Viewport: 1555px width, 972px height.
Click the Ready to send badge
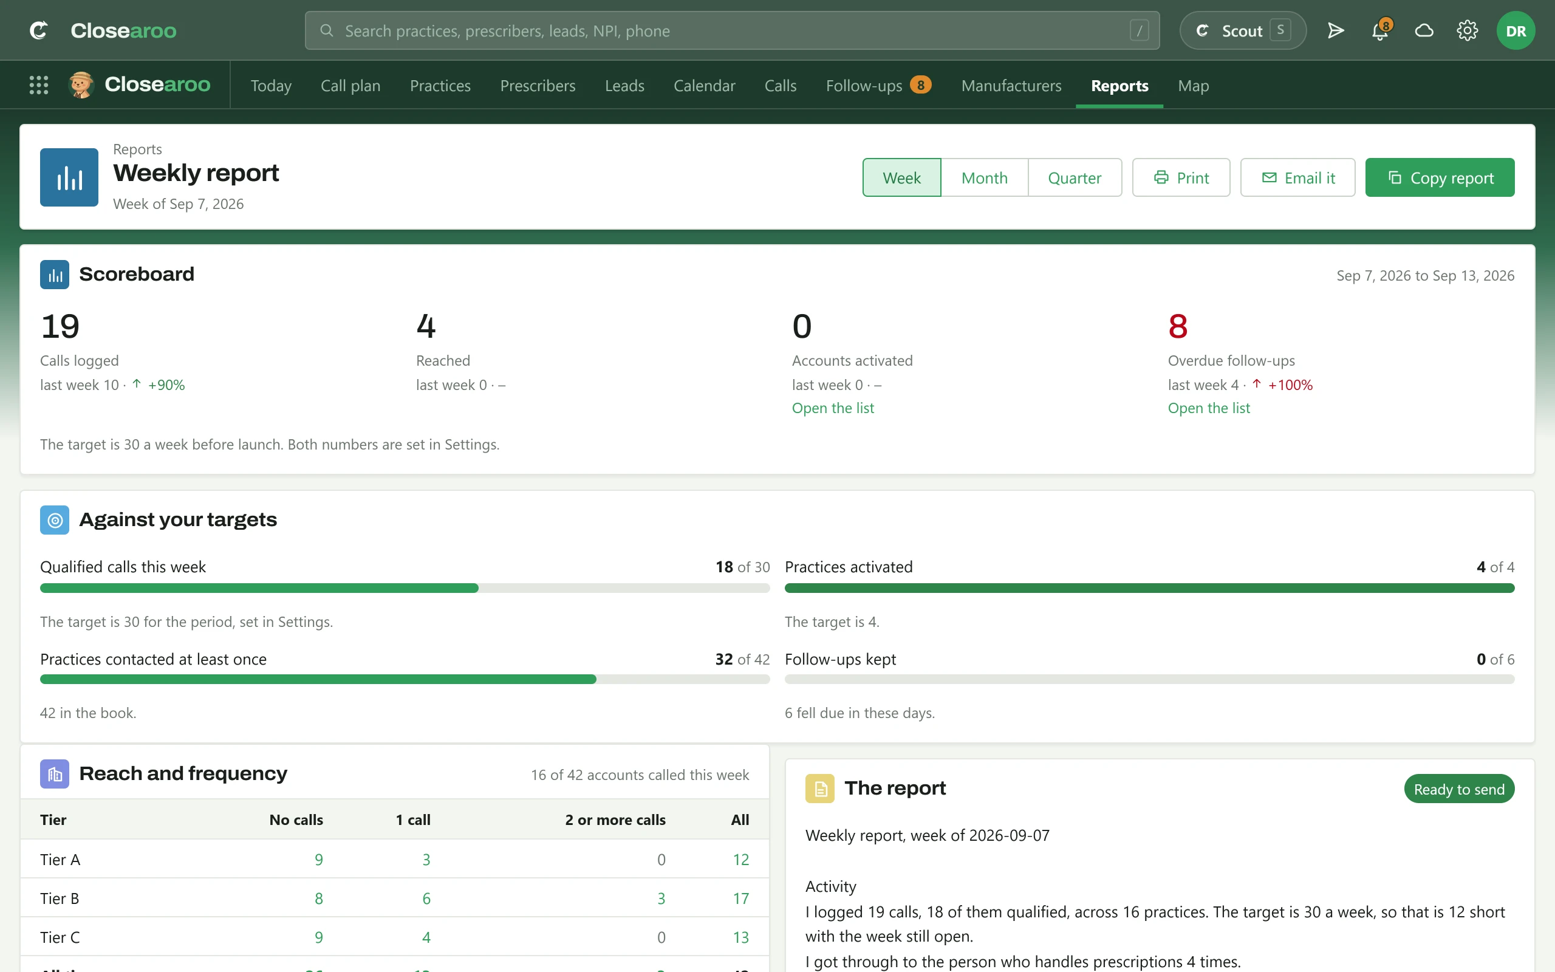pyautogui.click(x=1458, y=789)
